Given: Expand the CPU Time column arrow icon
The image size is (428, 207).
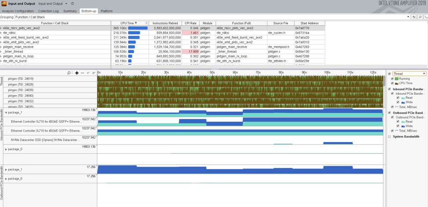Looking at the screenshot, I should 146,23.
